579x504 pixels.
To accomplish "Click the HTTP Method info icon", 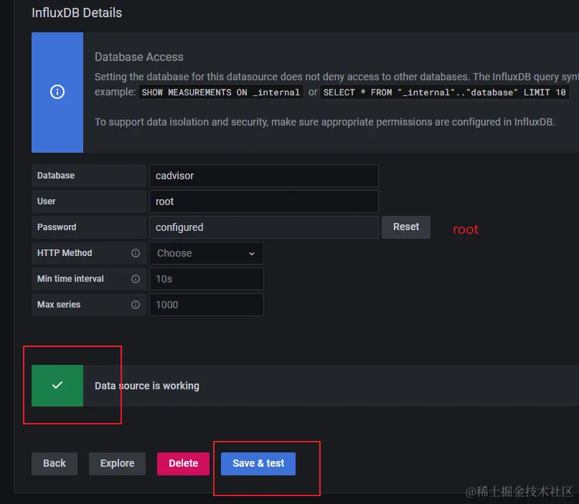I will (x=136, y=253).
